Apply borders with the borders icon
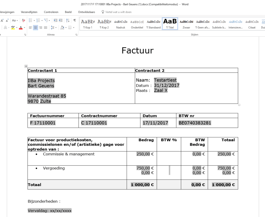The image size is (265, 217). tap(70, 27)
